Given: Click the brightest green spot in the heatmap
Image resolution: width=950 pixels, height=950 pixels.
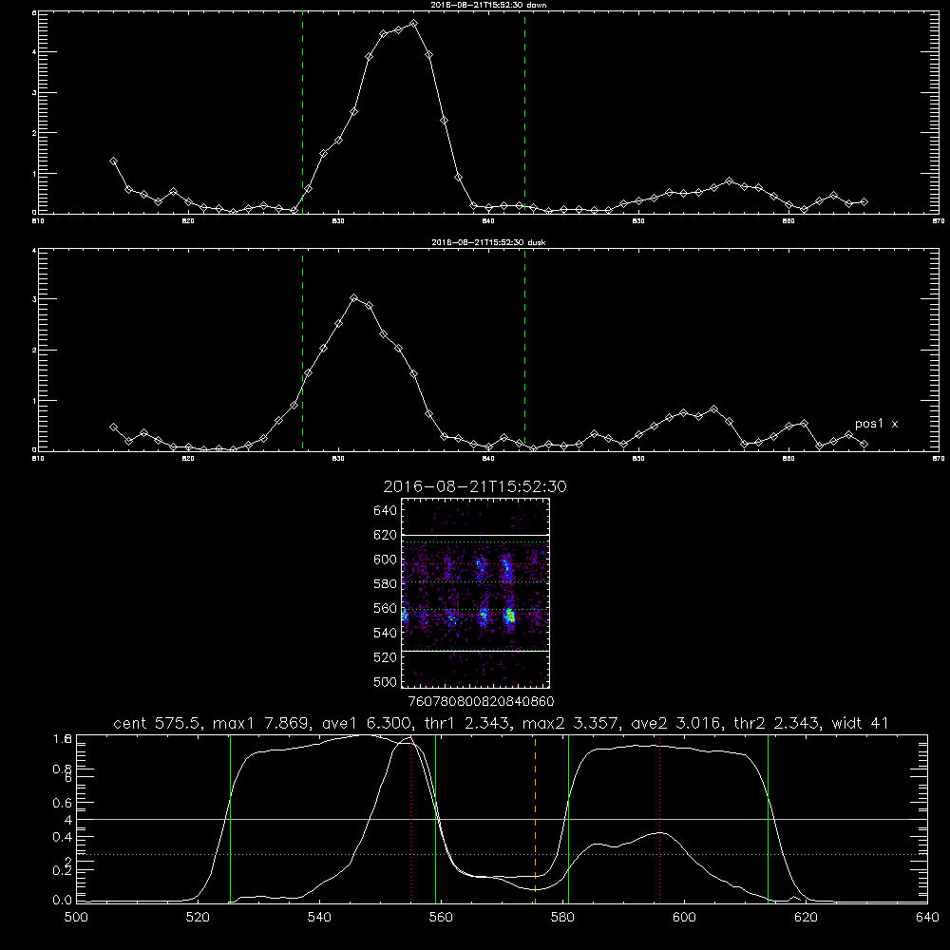Looking at the screenshot, I should coord(510,617).
